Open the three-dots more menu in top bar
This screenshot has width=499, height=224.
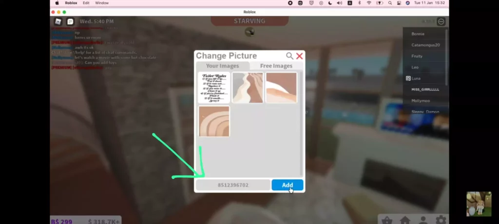pyautogui.click(x=441, y=21)
